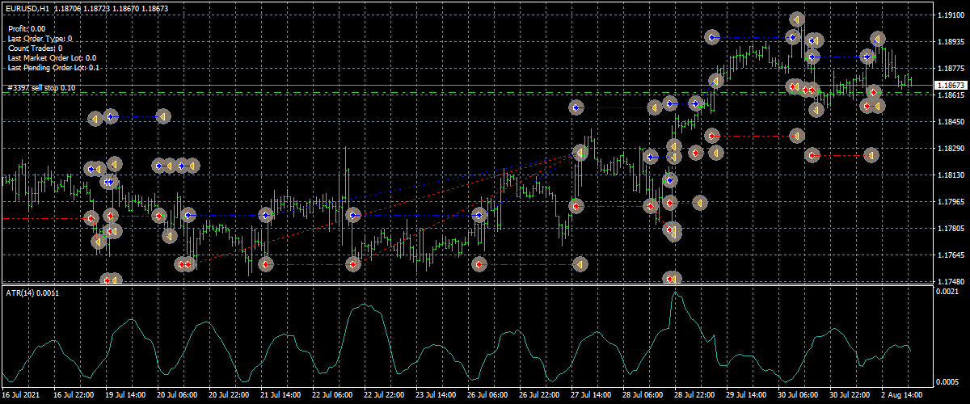This screenshot has width=970, height=404.
Task: Click the current price tag 1.18673
Action: 951,85
